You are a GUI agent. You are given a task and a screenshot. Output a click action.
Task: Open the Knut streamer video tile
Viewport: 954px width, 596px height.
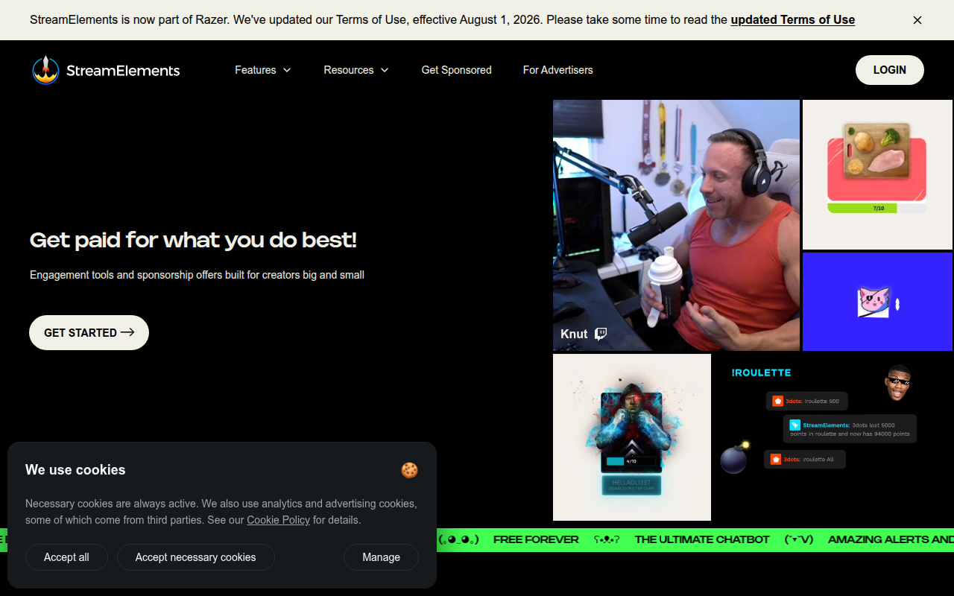[x=676, y=225]
